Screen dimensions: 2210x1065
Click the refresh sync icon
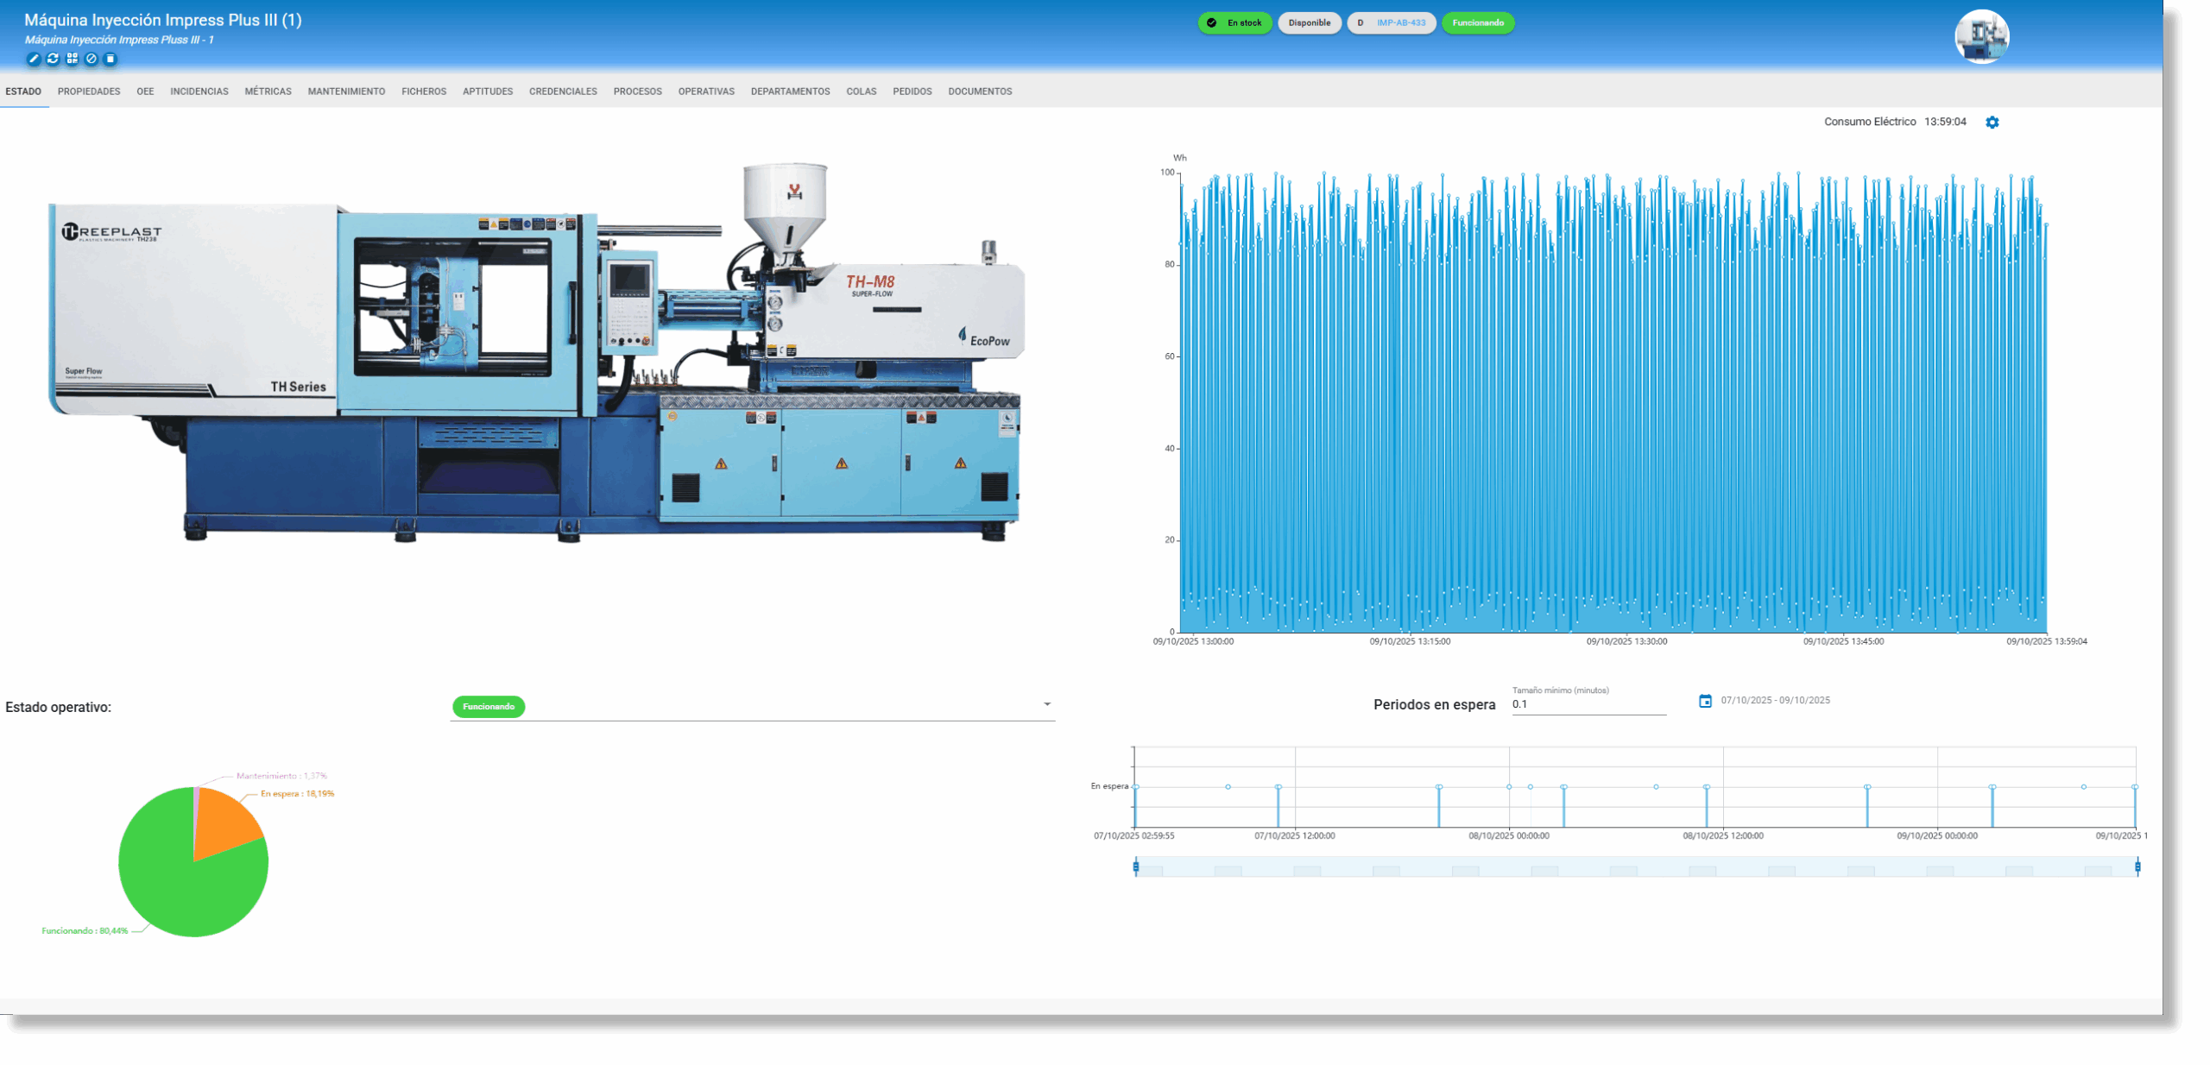click(x=53, y=59)
